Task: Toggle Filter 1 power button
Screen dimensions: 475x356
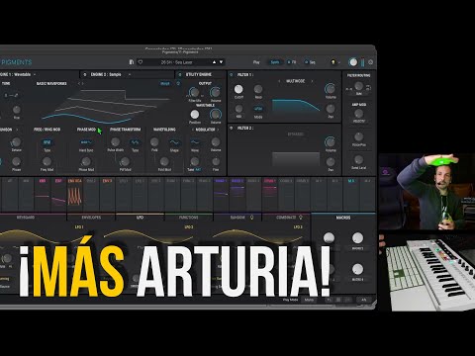Action: pos(232,75)
